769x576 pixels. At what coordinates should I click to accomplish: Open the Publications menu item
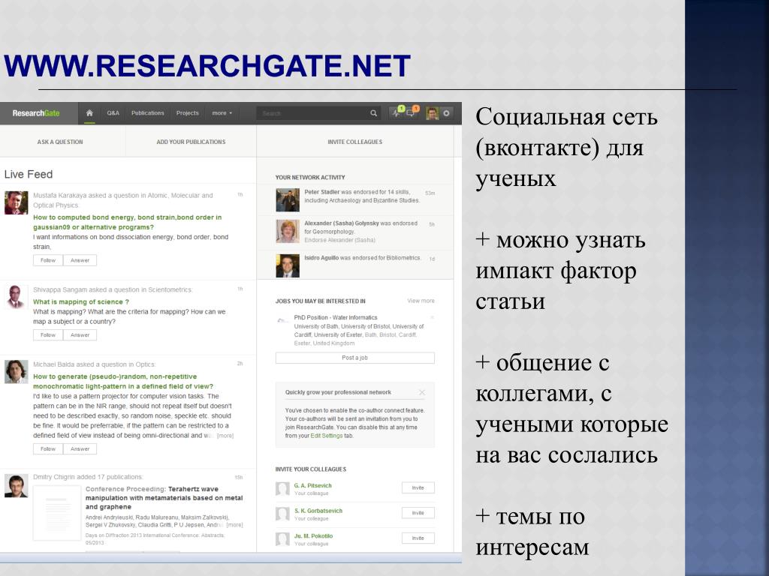(x=148, y=113)
